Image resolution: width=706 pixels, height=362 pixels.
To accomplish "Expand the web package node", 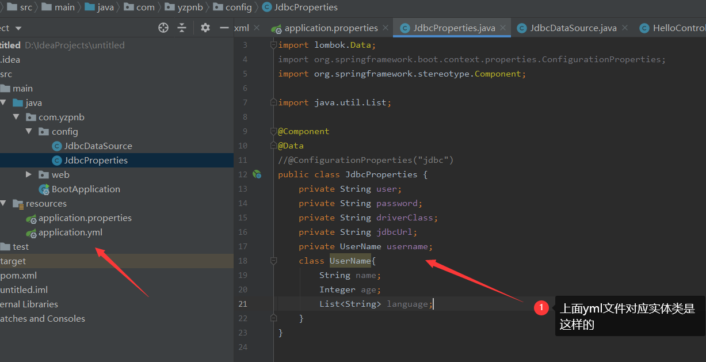I will tap(29, 174).
